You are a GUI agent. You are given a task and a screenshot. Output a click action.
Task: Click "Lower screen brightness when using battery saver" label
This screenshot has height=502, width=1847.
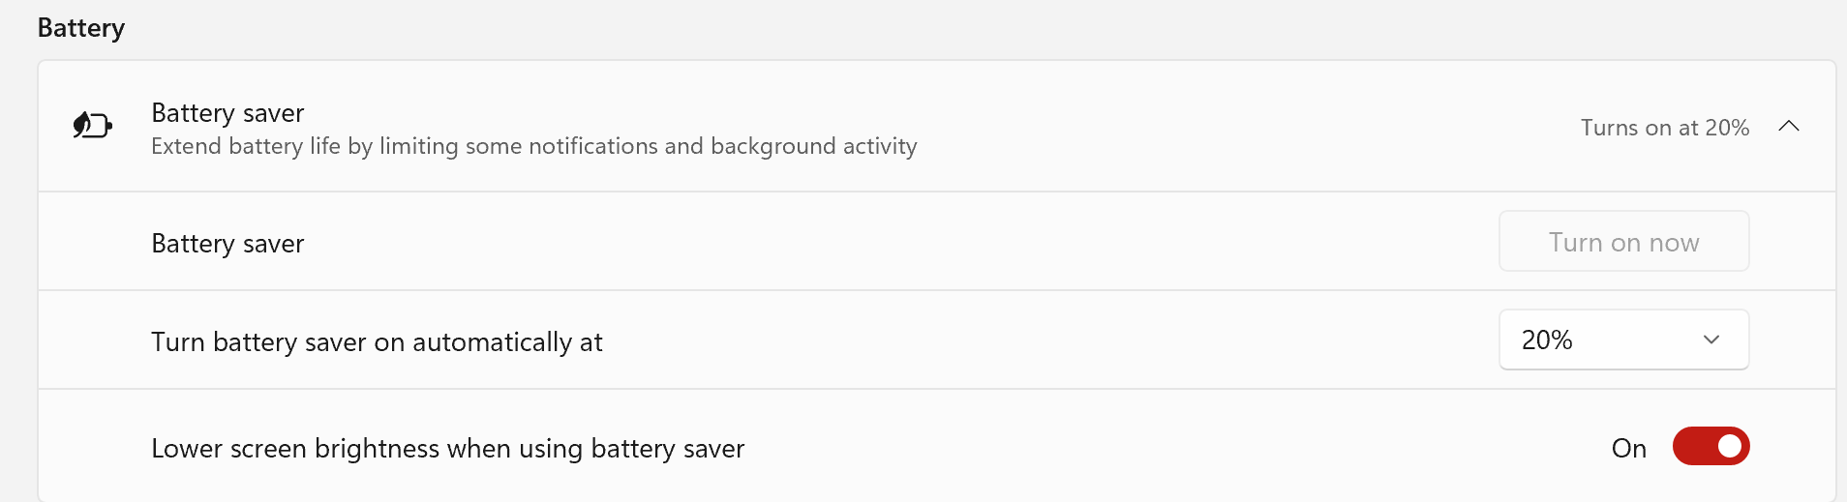[x=447, y=449]
